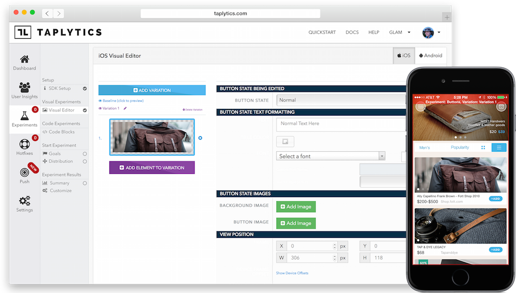Open HELP in top navigation
The width and height of the screenshot is (516, 293).
(x=374, y=32)
